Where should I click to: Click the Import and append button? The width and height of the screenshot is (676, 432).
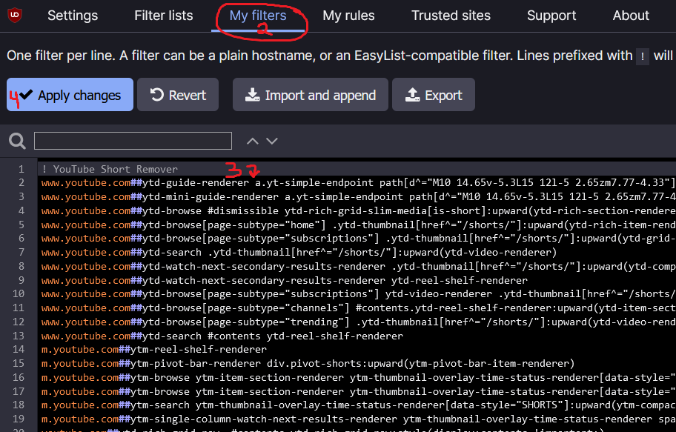pyautogui.click(x=311, y=95)
